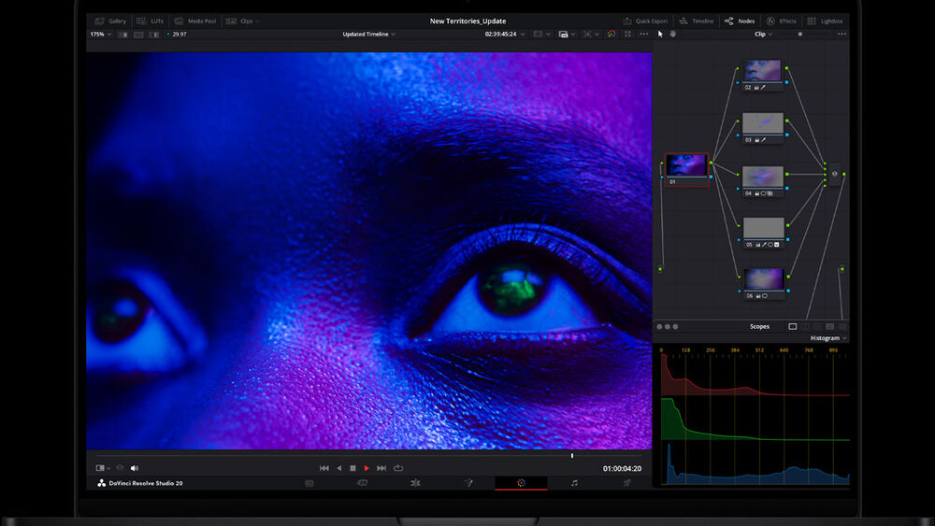Open the 175% viewer zoom dropdown
935x526 pixels.
pyautogui.click(x=100, y=35)
